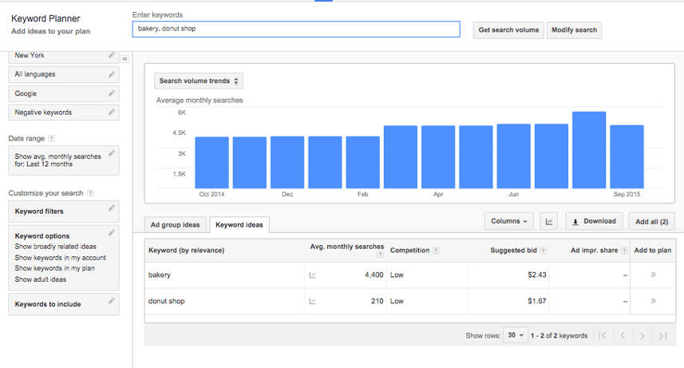Image resolution: width=684 pixels, height=368 pixels.
Task: Open All languages setting
Action: pos(64,74)
